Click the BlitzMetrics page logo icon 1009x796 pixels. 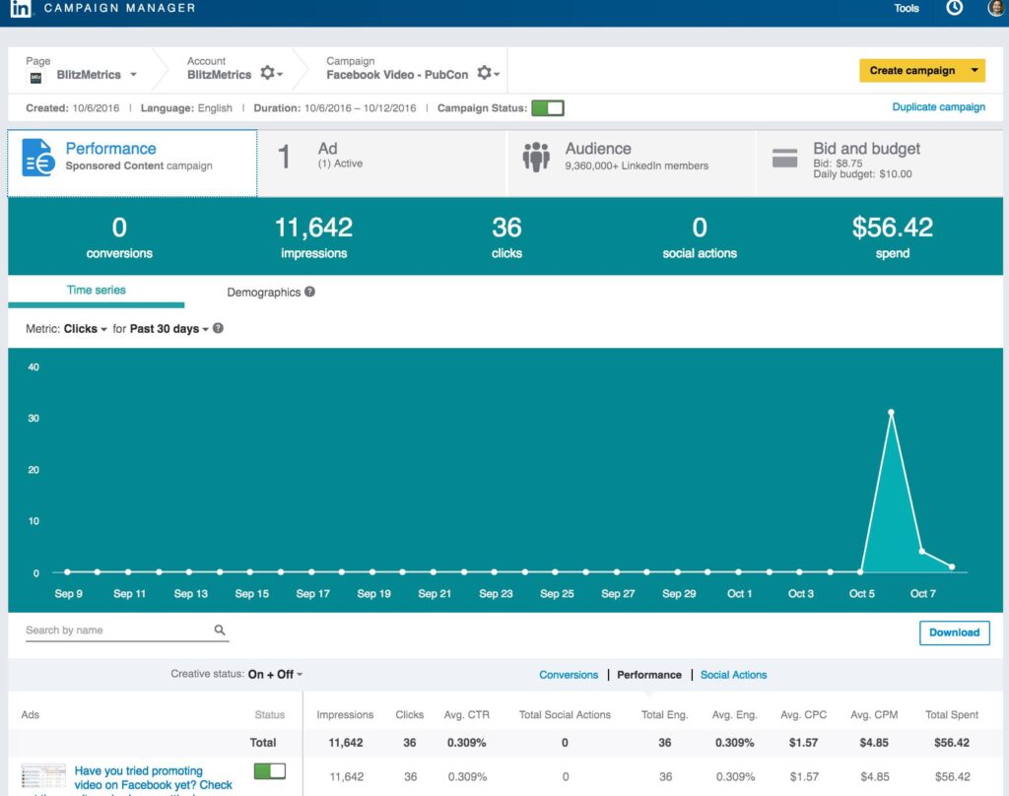pos(36,77)
